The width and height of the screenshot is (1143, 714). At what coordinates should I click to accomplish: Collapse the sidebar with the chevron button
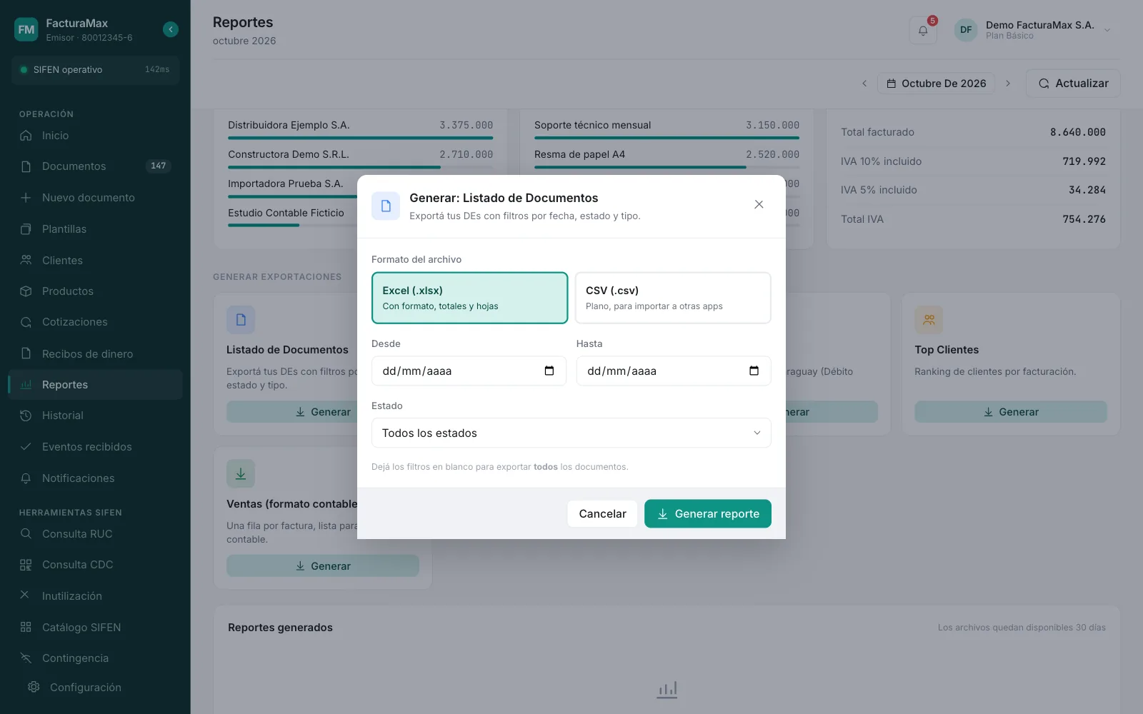point(171,29)
